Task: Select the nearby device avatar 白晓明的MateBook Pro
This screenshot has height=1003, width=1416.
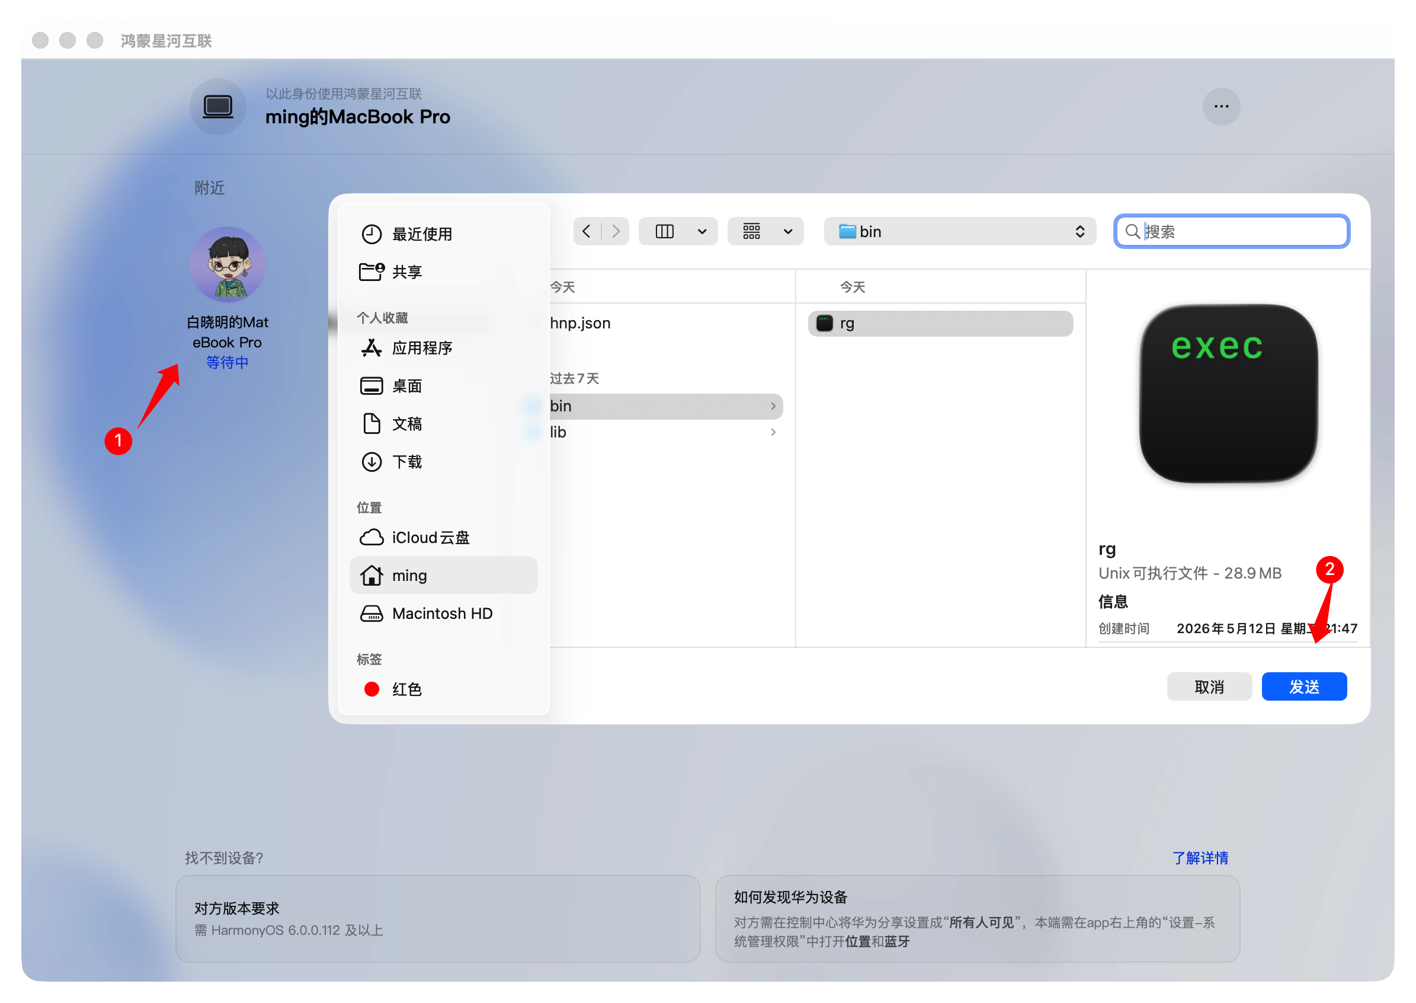Action: tap(227, 264)
